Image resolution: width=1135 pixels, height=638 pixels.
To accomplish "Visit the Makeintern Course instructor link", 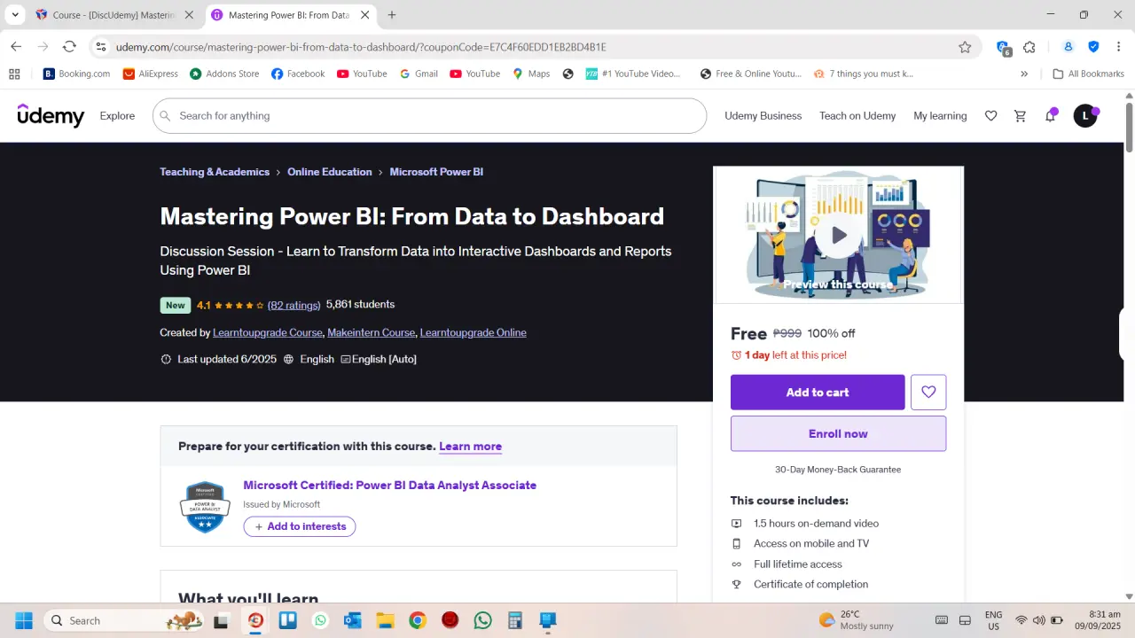I will tap(371, 333).
